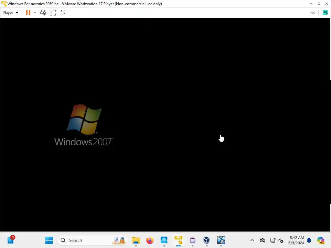Enter full screen mode
This screenshot has height=248, width=331.
point(53,13)
